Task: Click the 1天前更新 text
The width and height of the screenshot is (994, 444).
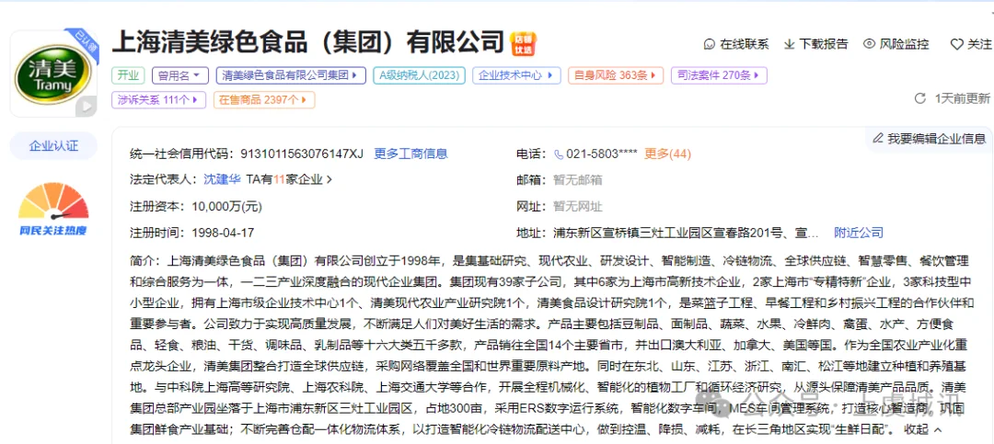Action: click(963, 98)
